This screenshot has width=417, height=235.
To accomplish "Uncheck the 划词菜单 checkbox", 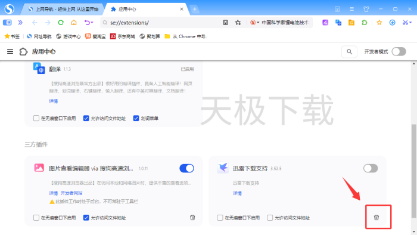I will pos(136,118).
